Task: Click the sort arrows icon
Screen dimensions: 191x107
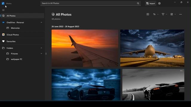Action: (154, 14)
